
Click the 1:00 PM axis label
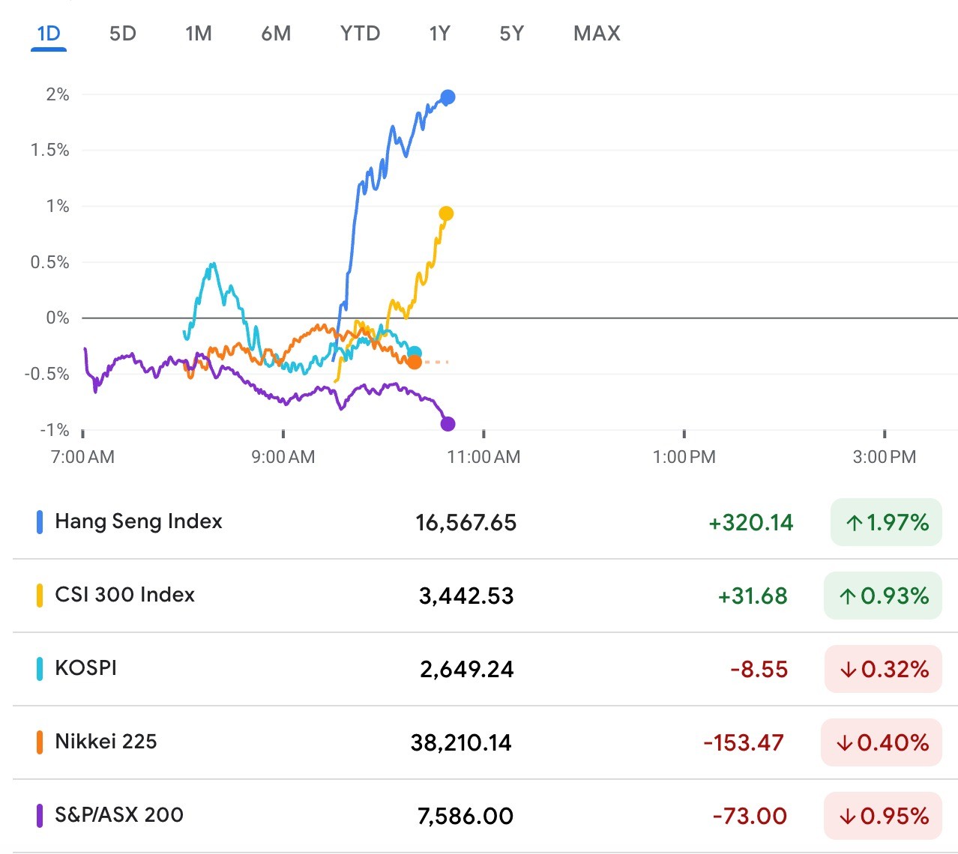(684, 457)
